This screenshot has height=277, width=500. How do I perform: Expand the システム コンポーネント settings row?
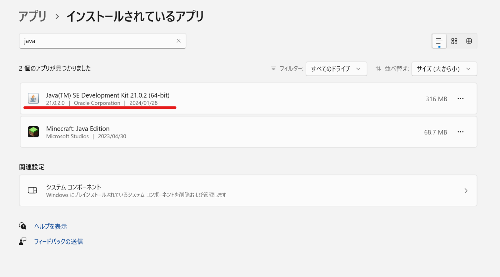465,190
